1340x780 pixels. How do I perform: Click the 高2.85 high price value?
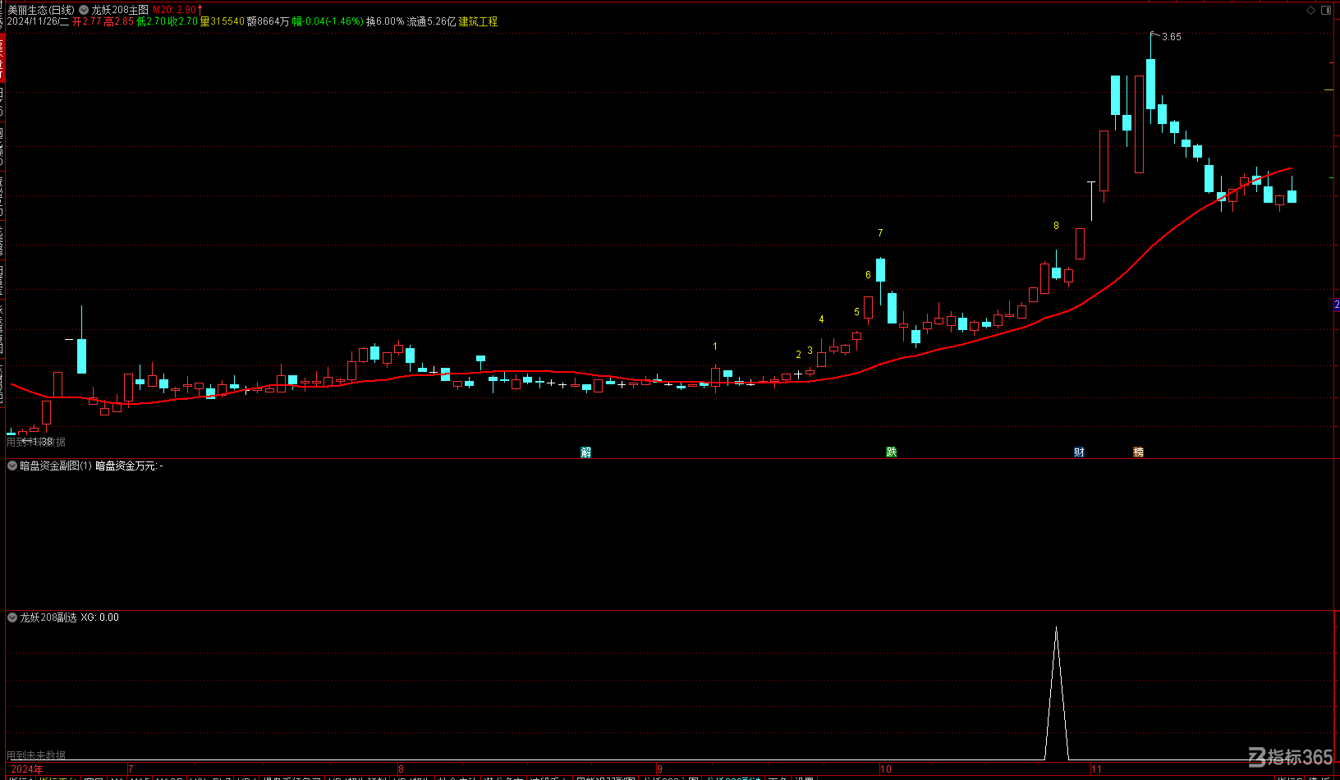coord(119,21)
